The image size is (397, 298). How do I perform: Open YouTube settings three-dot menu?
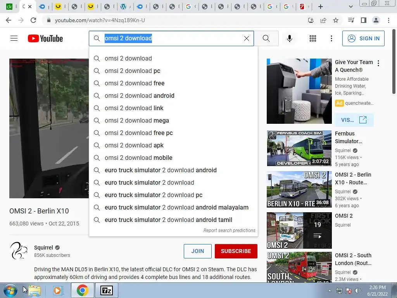click(x=331, y=38)
